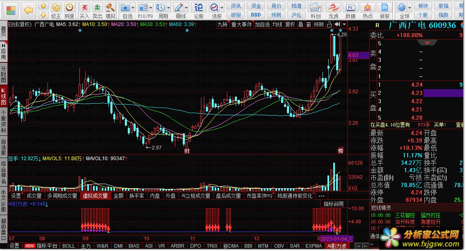Open the F10/F9 company info icon
466x251 pixels.
[x=143, y=7]
